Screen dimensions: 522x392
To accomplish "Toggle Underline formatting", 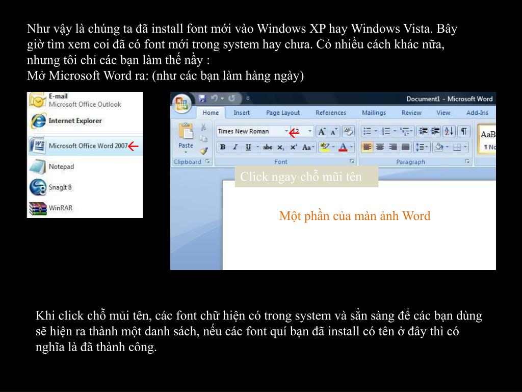I will point(248,147).
